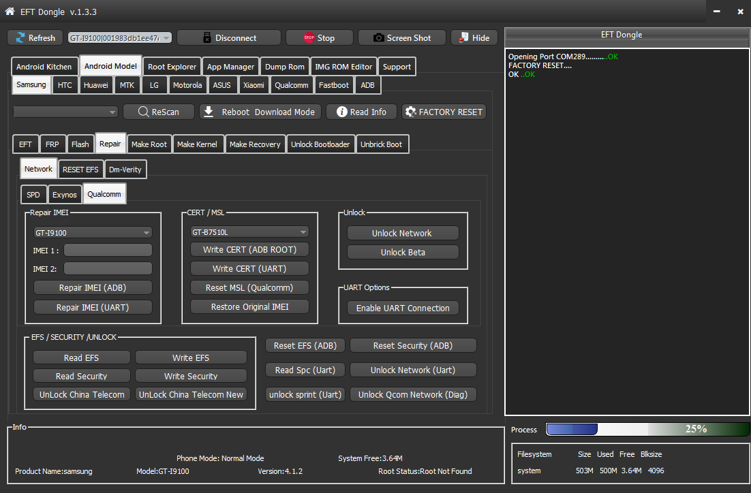Click FACTORY RESET button
751x493 pixels.
pyautogui.click(x=444, y=112)
